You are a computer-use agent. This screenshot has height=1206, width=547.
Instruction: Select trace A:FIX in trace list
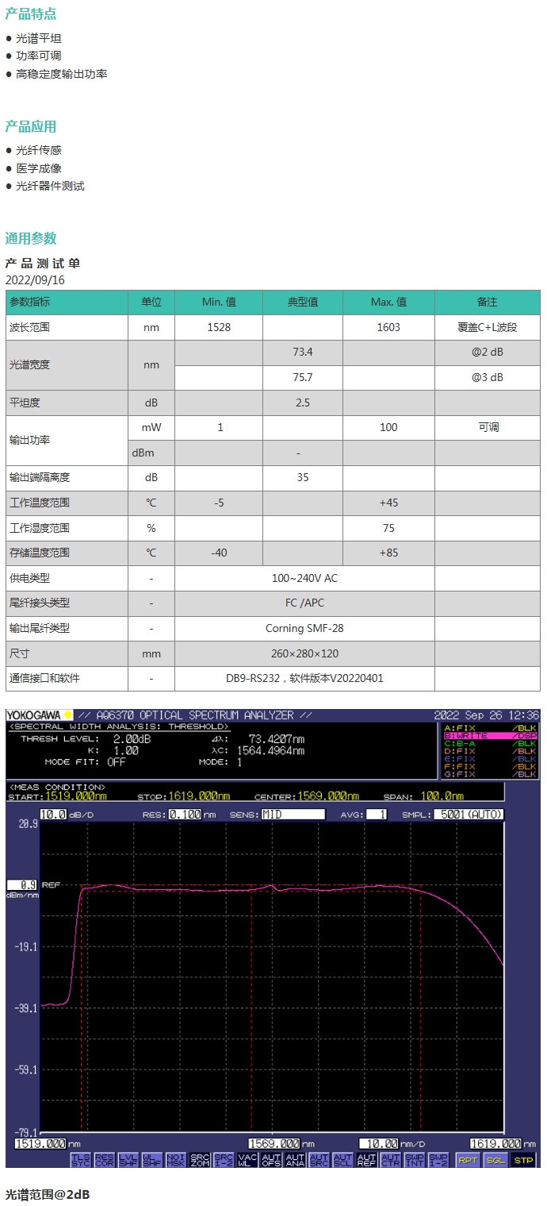(x=490, y=727)
